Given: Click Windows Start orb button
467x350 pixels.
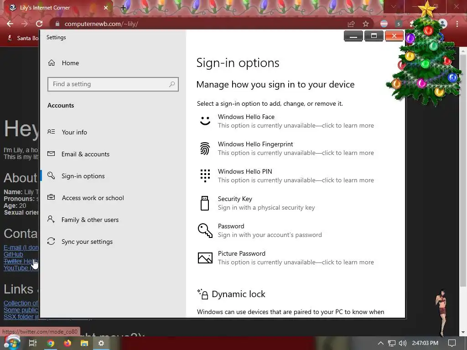Looking at the screenshot, I should tap(12, 342).
